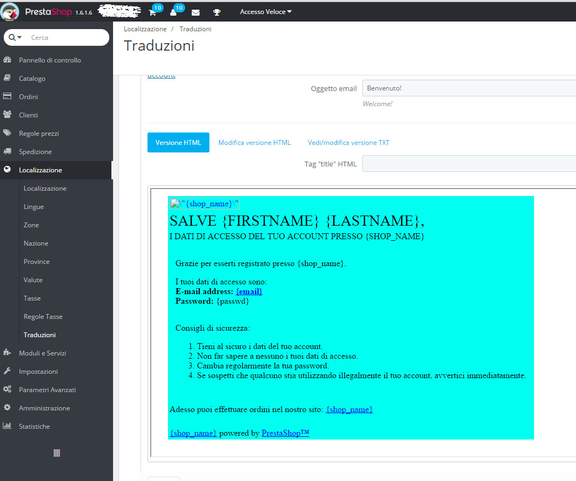This screenshot has width=576, height=481.
Task: Click the Parametri Avanzati gears icon
Action: tap(7, 389)
